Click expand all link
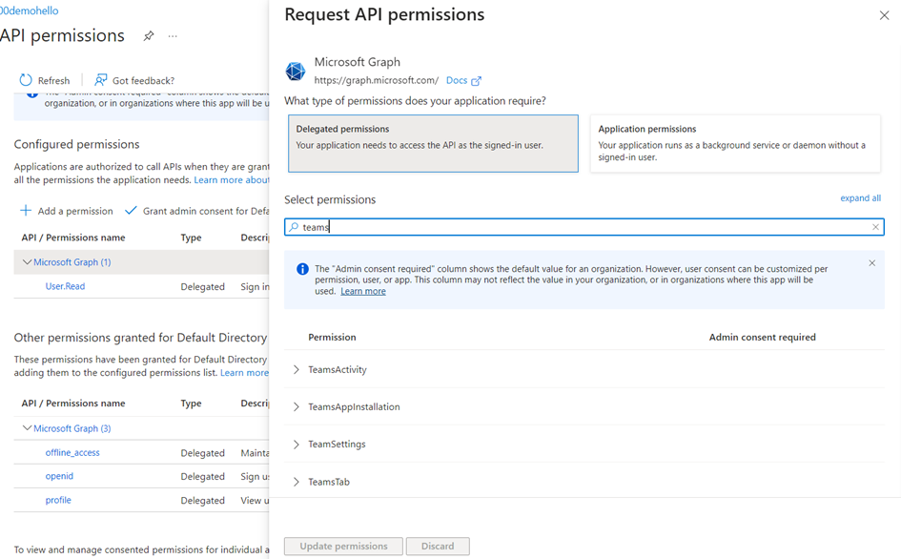Viewport: 901px width, 559px height. [x=860, y=197]
